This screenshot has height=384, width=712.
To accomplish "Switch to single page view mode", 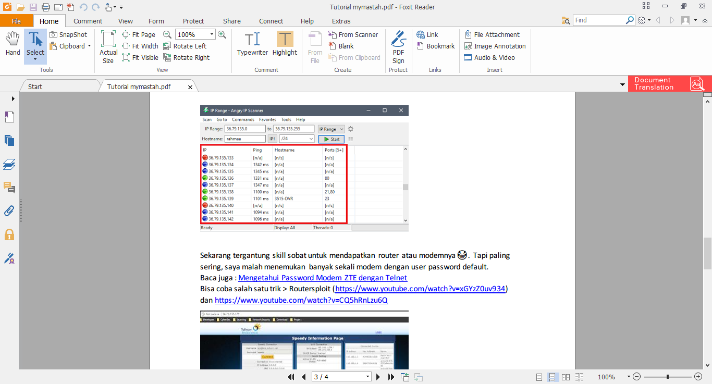I will (x=539, y=377).
